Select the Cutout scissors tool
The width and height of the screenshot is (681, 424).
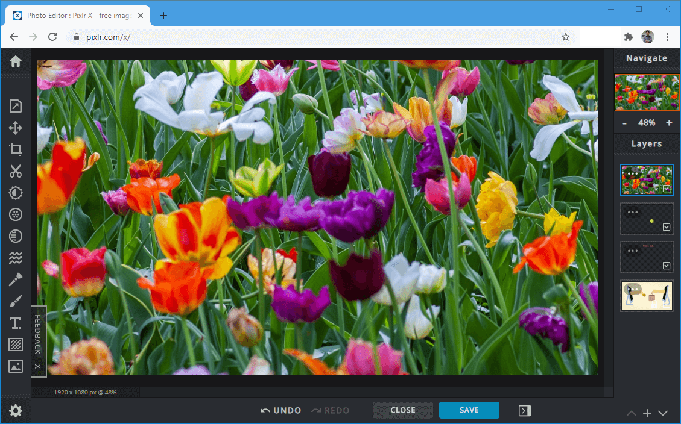point(15,171)
